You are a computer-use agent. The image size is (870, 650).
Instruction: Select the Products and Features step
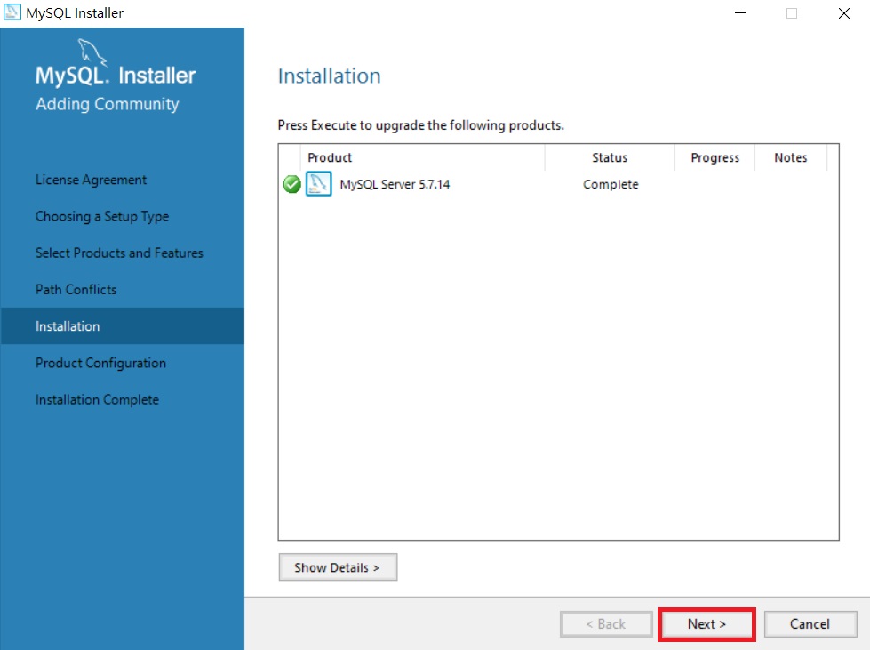click(x=119, y=253)
